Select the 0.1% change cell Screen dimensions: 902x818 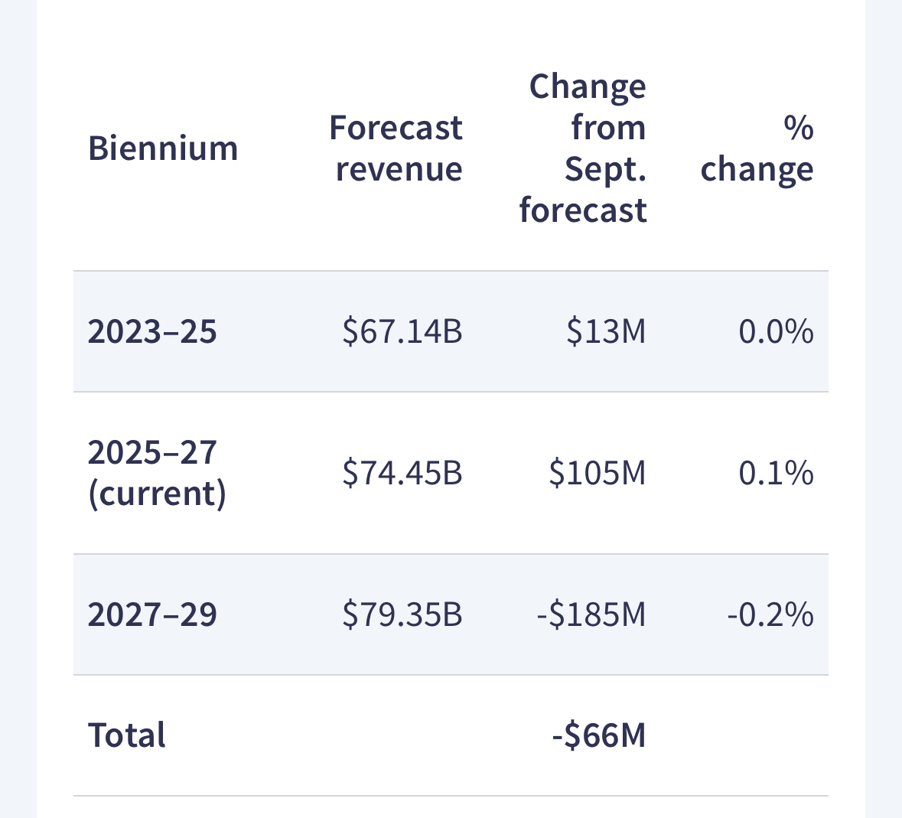[776, 473]
